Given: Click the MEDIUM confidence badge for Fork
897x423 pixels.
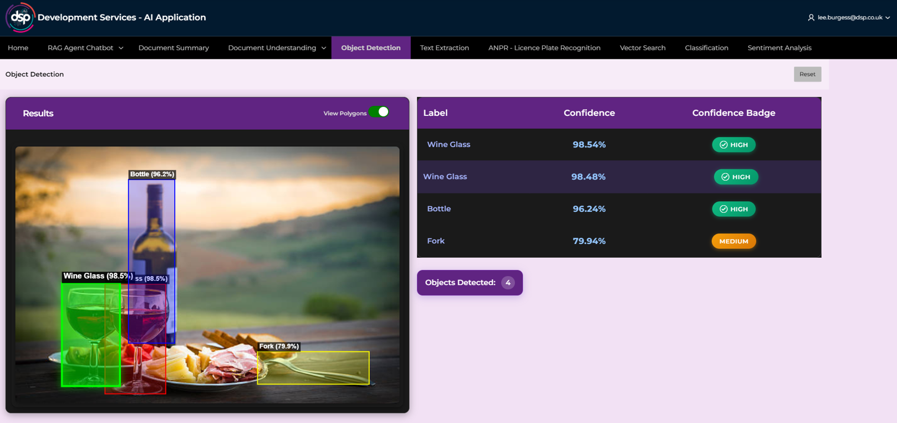Looking at the screenshot, I should click(x=733, y=241).
